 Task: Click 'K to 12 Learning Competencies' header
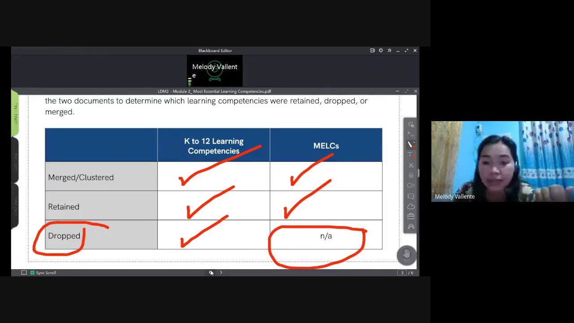(x=214, y=145)
